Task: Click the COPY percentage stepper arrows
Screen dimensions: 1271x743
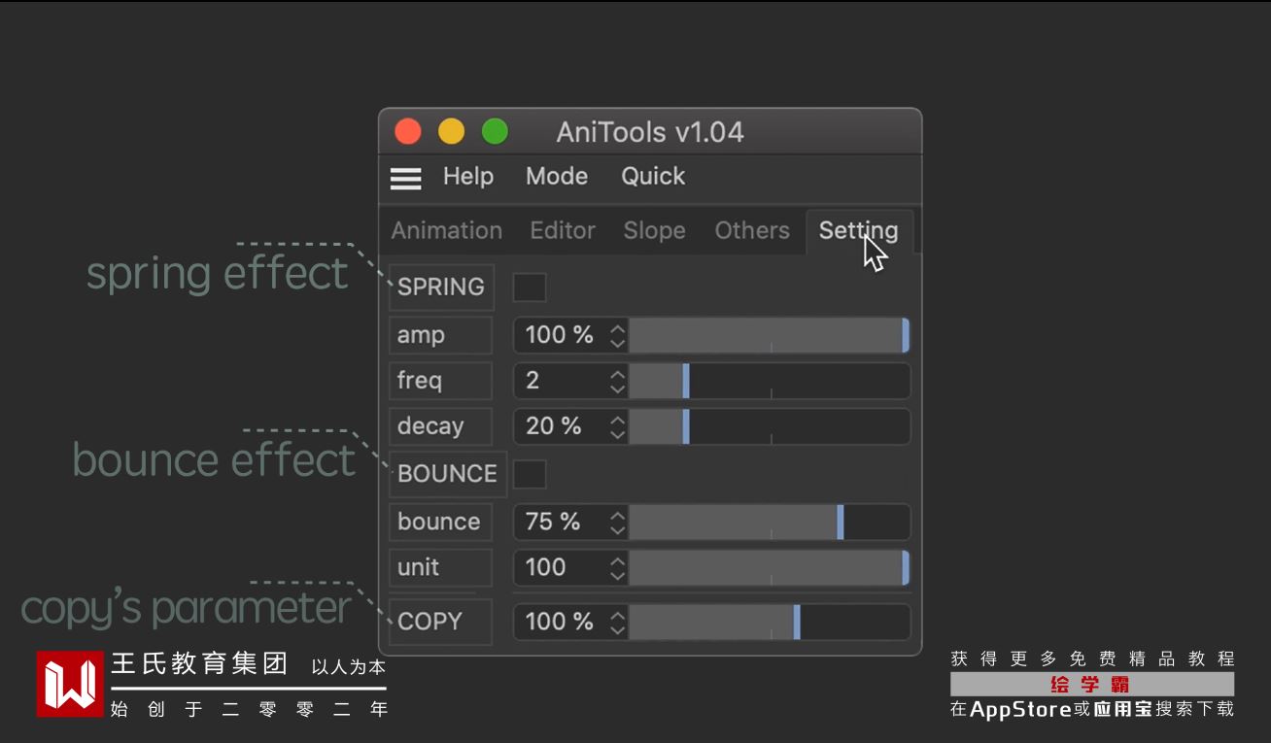Action: coord(617,623)
